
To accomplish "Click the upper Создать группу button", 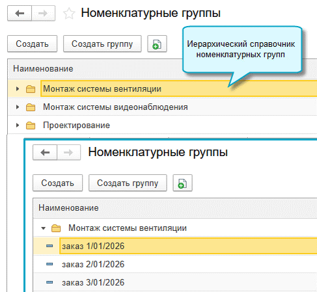I will click(102, 44).
